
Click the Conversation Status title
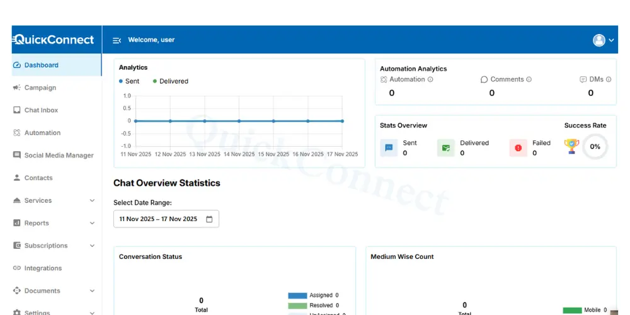point(151,256)
